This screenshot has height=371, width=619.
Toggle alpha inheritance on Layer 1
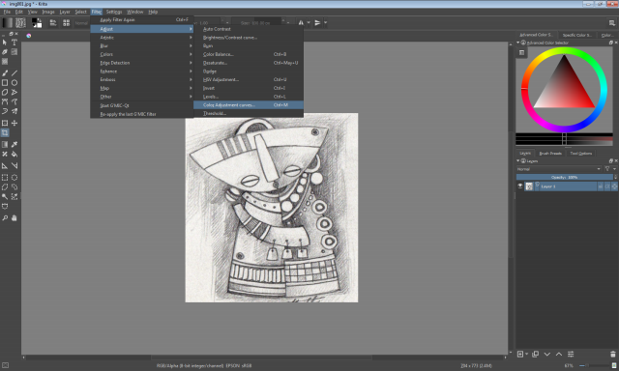(x=607, y=186)
